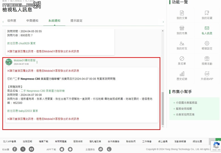
Task: Open the 檔案下載 footer link
Action: [44, 141]
